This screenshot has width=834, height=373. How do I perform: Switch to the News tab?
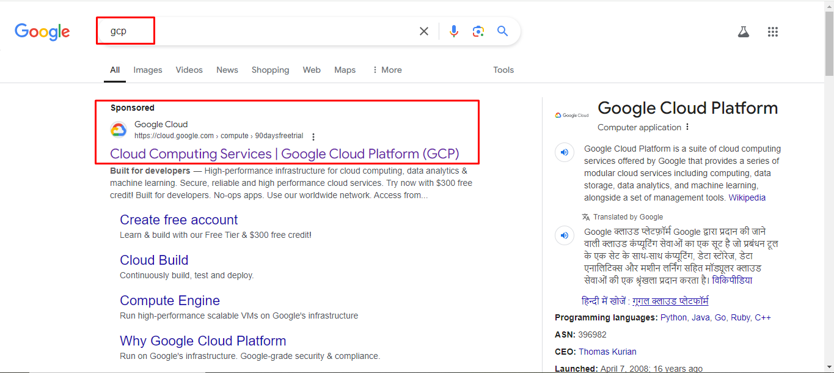tap(227, 70)
